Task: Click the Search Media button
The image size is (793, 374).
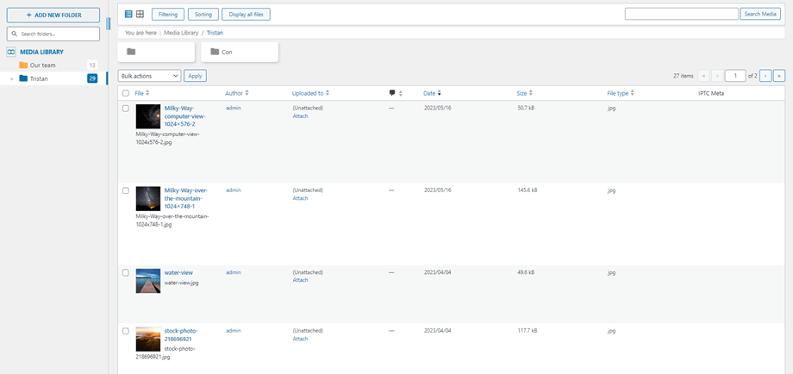Action: coord(759,15)
